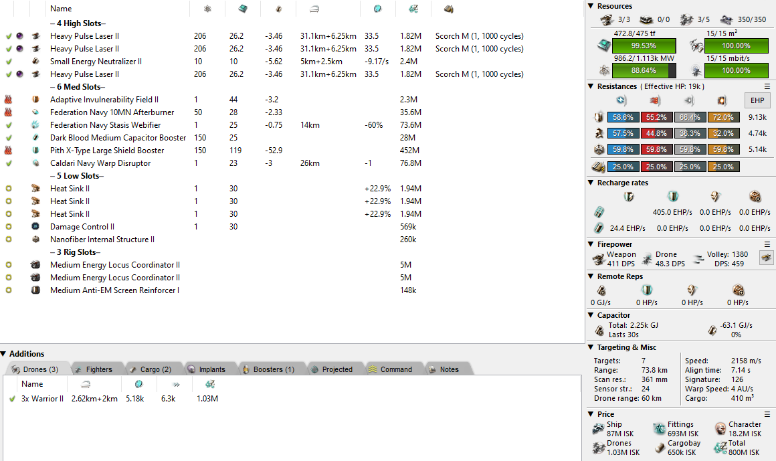
Task: Open the Implants tab
Action: tap(211, 369)
